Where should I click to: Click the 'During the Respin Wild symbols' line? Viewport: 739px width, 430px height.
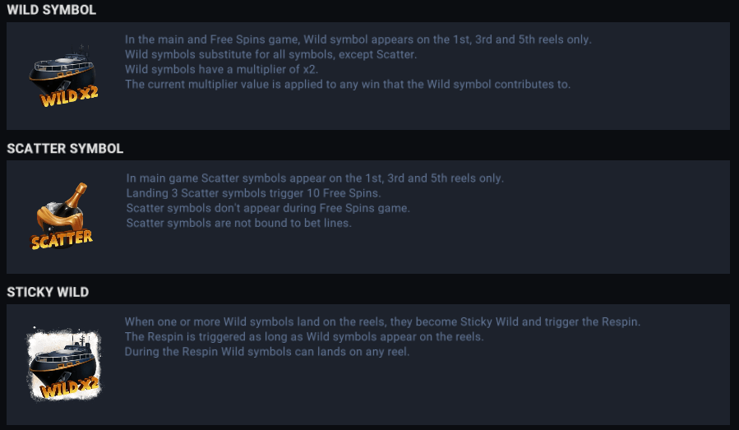pos(266,352)
